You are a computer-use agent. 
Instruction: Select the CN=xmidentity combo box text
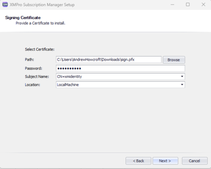pyautogui.click(x=69, y=76)
